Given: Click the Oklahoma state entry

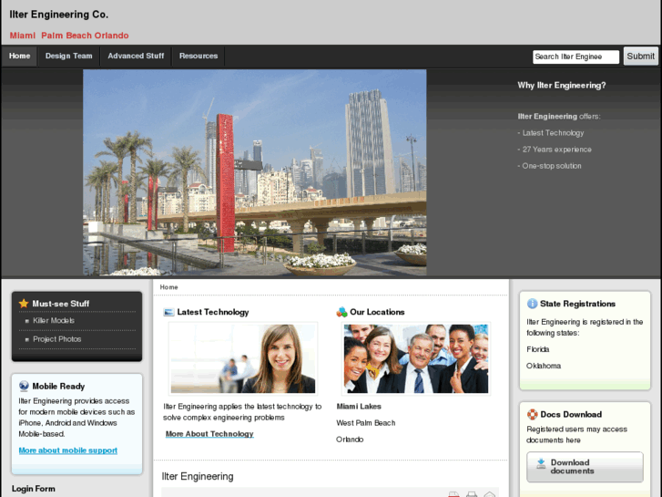Looking at the screenshot, I should point(544,366).
